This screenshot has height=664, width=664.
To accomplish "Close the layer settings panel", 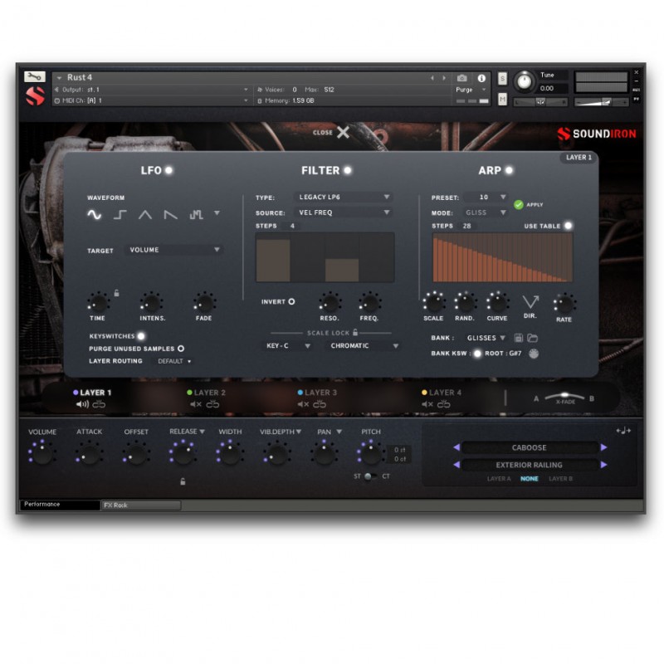I will [x=343, y=132].
